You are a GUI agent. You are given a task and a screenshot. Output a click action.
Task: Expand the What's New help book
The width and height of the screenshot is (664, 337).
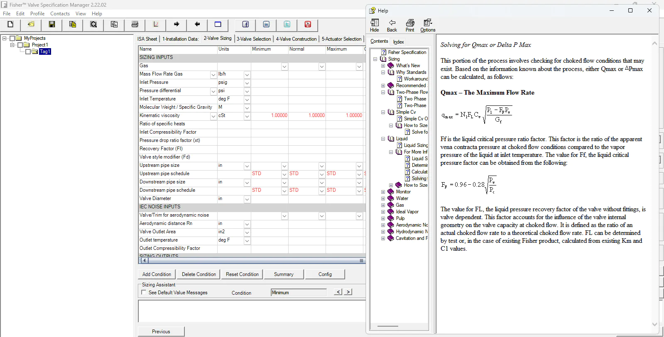[x=383, y=66]
